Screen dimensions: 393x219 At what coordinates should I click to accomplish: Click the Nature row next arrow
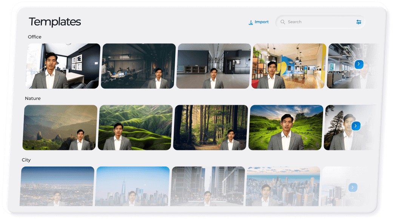[x=356, y=126]
